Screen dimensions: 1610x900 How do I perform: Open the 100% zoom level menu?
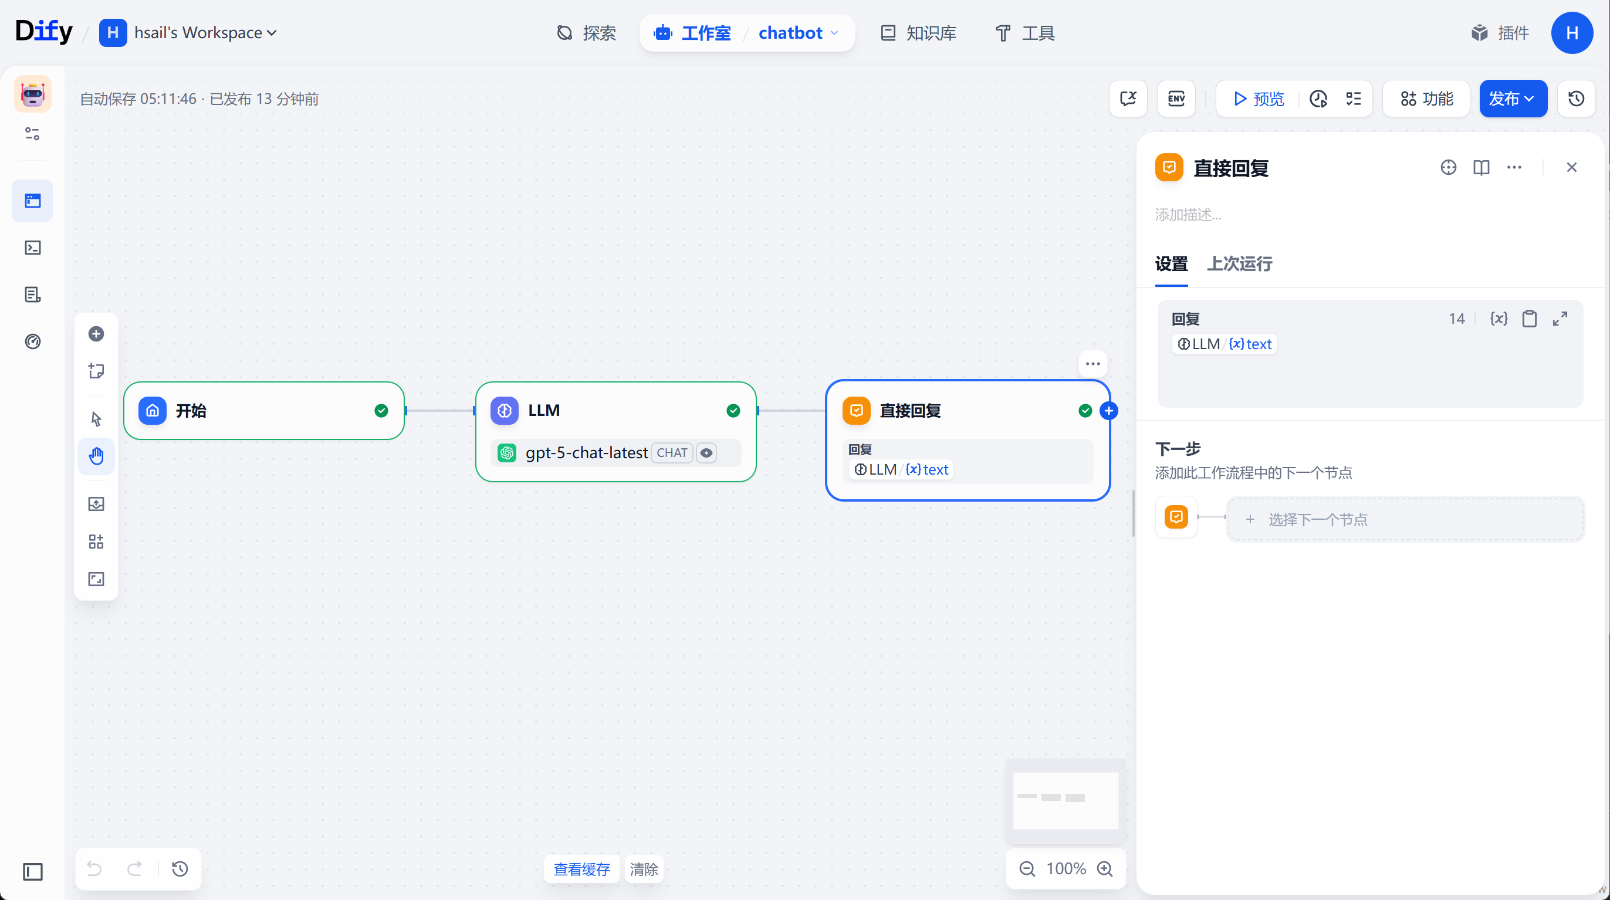pos(1066,869)
